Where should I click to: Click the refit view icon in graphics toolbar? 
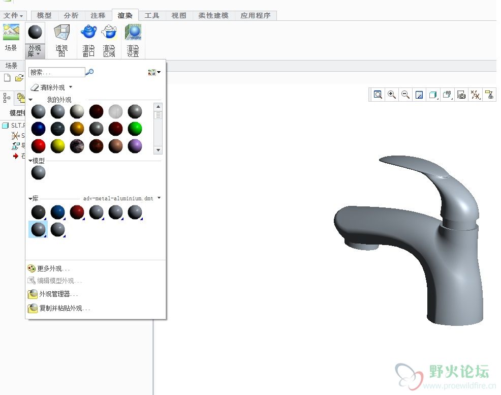click(378, 95)
